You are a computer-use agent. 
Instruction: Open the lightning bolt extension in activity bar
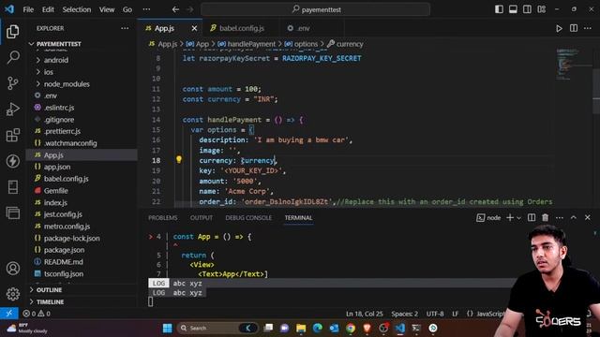tap(12, 161)
